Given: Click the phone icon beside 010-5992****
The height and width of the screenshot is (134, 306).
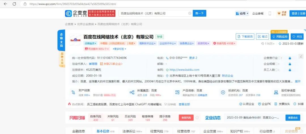Looking at the screenshot, I should pyautogui.click(x=167, y=58).
